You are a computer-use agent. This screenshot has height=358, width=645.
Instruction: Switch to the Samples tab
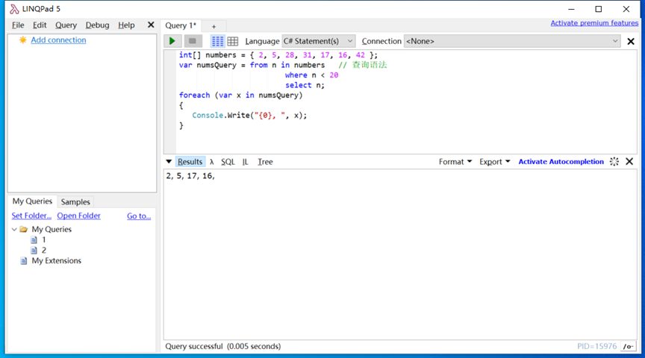[75, 202]
